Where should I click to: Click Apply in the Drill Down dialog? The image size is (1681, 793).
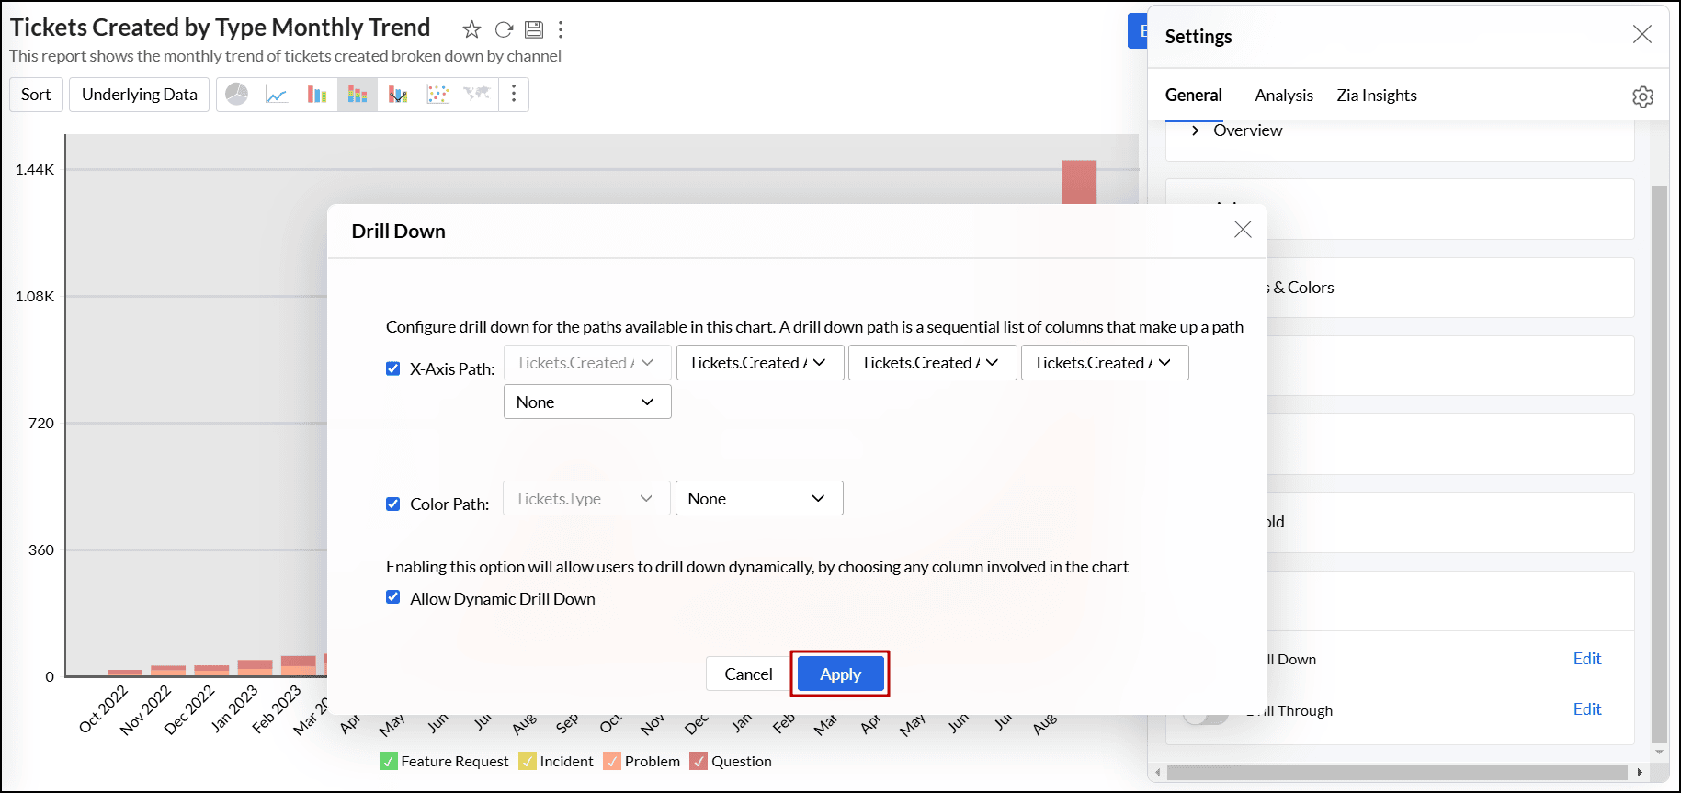(x=840, y=674)
